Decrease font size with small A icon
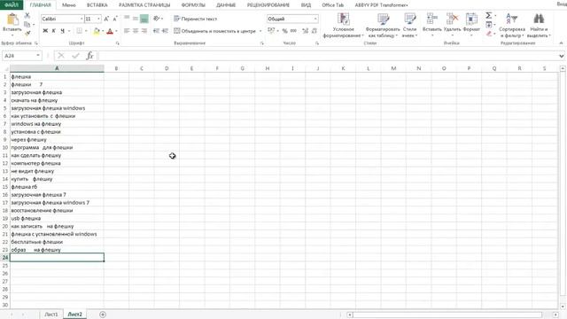Viewport: 567px width, 319px height. pyautogui.click(x=115, y=19)
